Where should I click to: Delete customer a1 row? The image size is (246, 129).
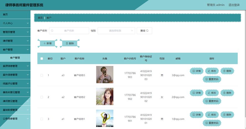227,115
